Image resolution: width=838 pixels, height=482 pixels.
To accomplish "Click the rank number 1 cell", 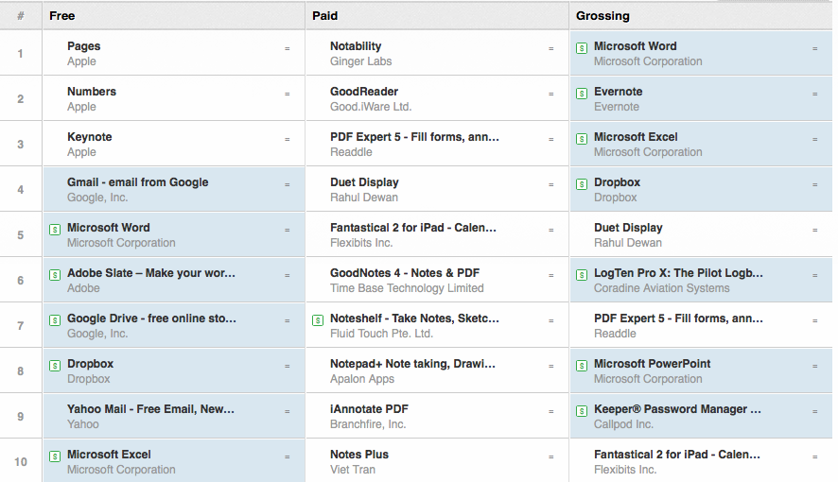I will click(x=20, y=53).
